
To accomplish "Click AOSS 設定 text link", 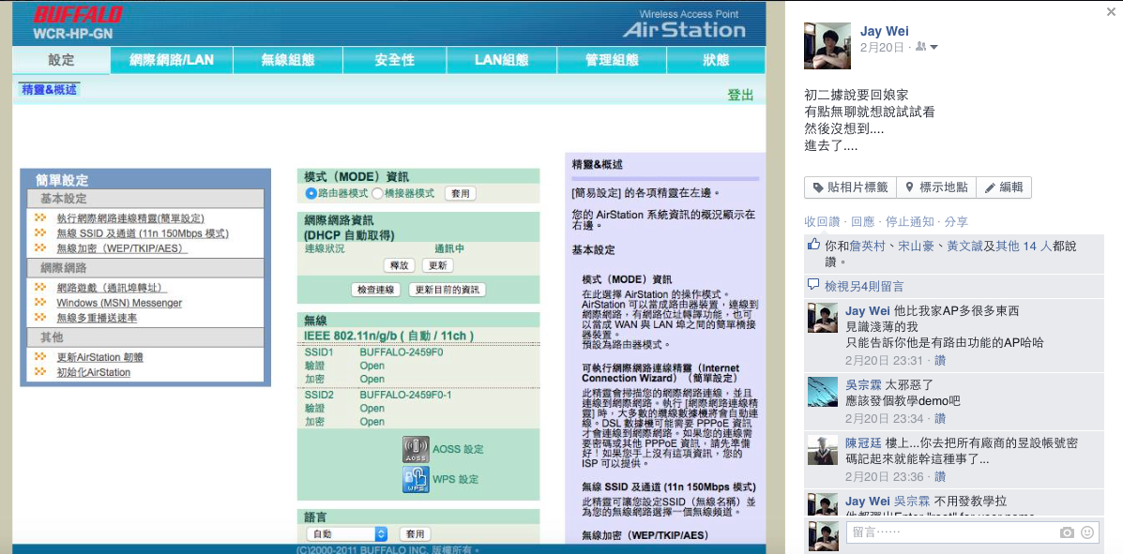I will [459, 450].
